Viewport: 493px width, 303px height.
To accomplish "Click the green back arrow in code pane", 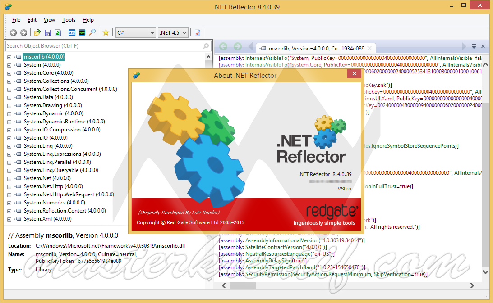I will (x=223, y=47).
